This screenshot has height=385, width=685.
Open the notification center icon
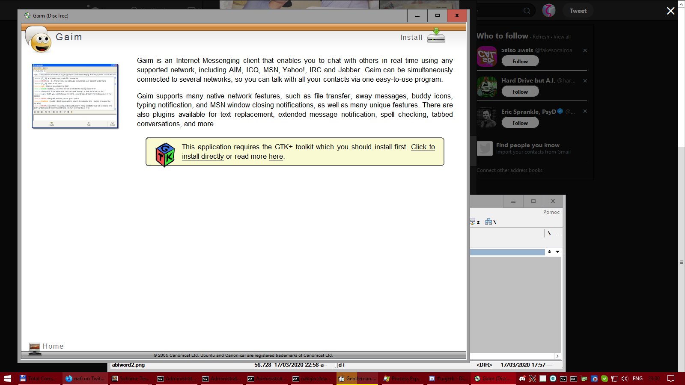click(x=671, y=379)
